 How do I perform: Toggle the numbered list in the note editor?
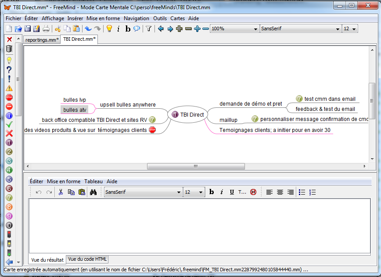coord(313,192)
